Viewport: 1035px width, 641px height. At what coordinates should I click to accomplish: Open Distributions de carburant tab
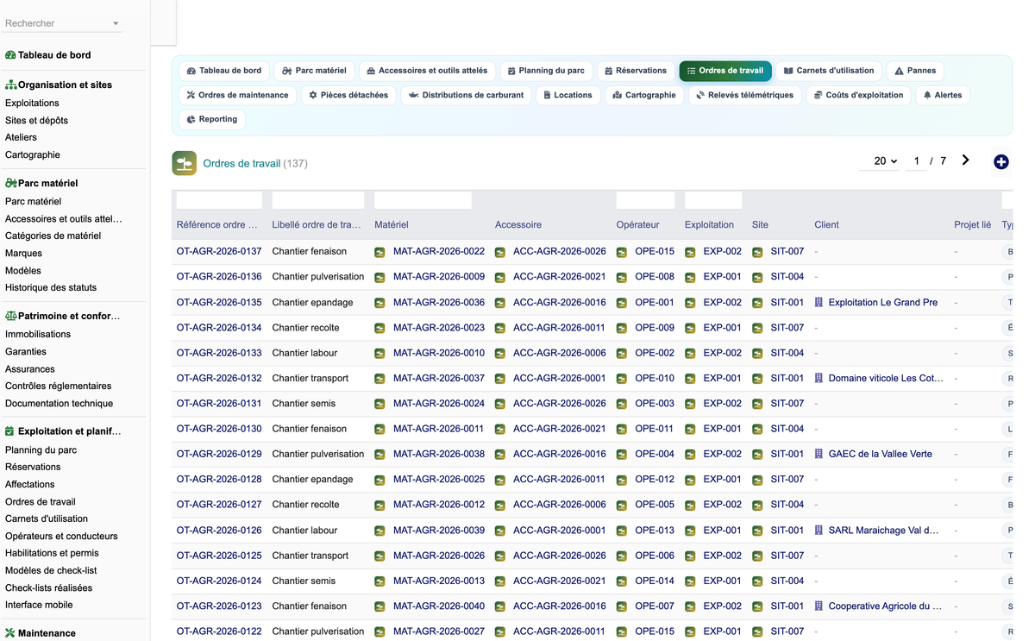click(x=467, y=95)
